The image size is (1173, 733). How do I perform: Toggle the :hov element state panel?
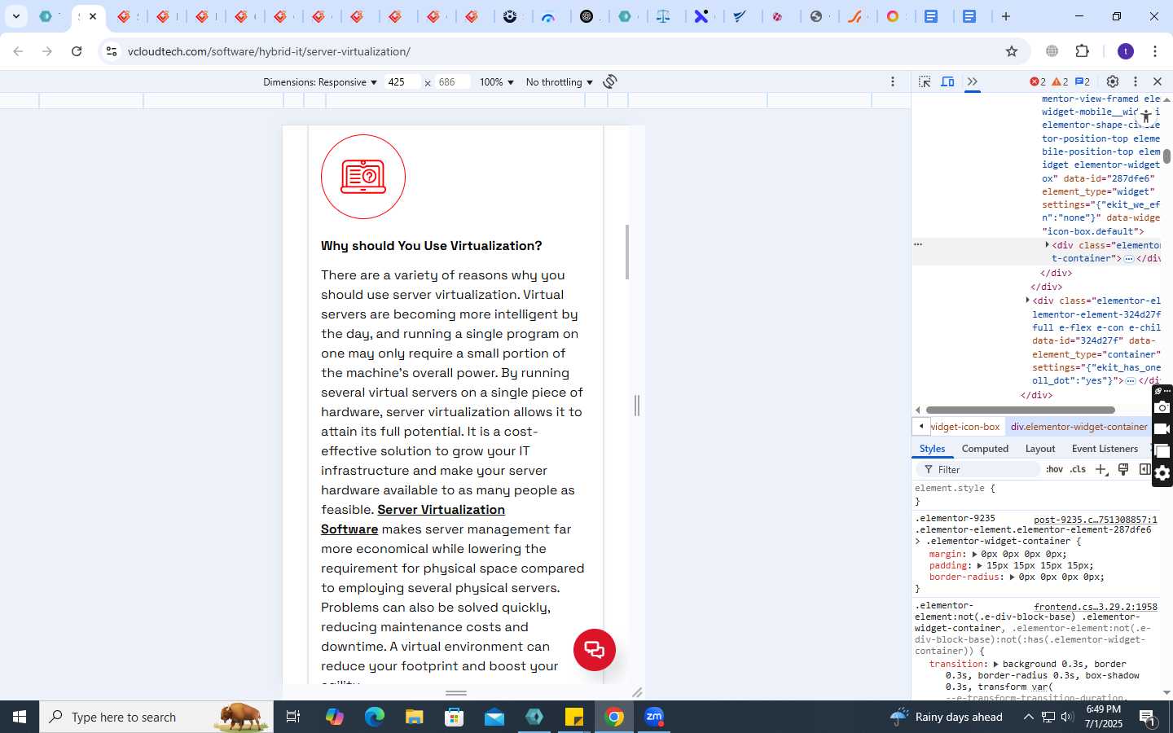click(1054, 469)
